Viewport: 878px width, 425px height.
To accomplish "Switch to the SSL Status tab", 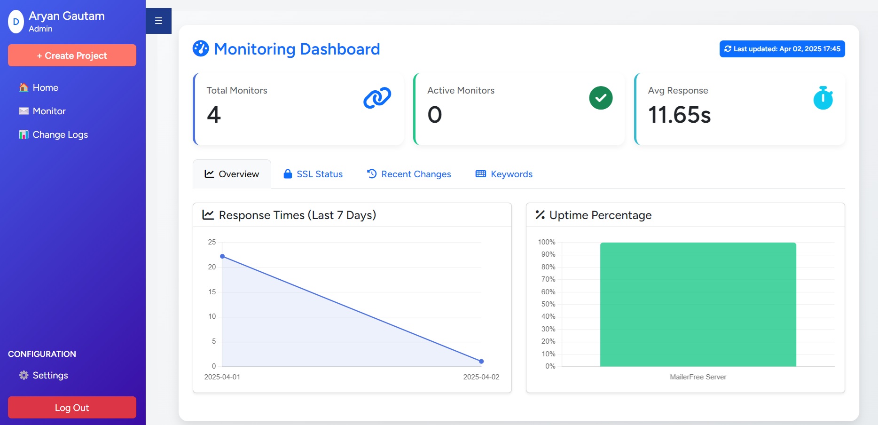I will coord(313,174).
